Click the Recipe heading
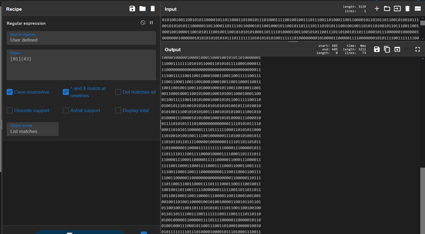The image size is (425, 234). tap(14, 9)
